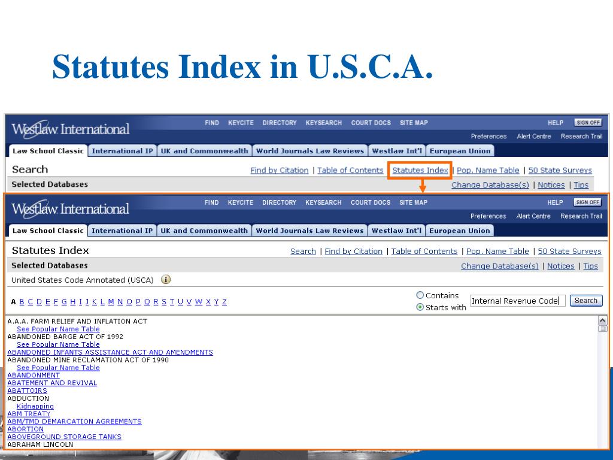The height and width of the screenshot is (460, 613).
Task: Open KEYCITE in lower window menu
Action: click(241, 202)
